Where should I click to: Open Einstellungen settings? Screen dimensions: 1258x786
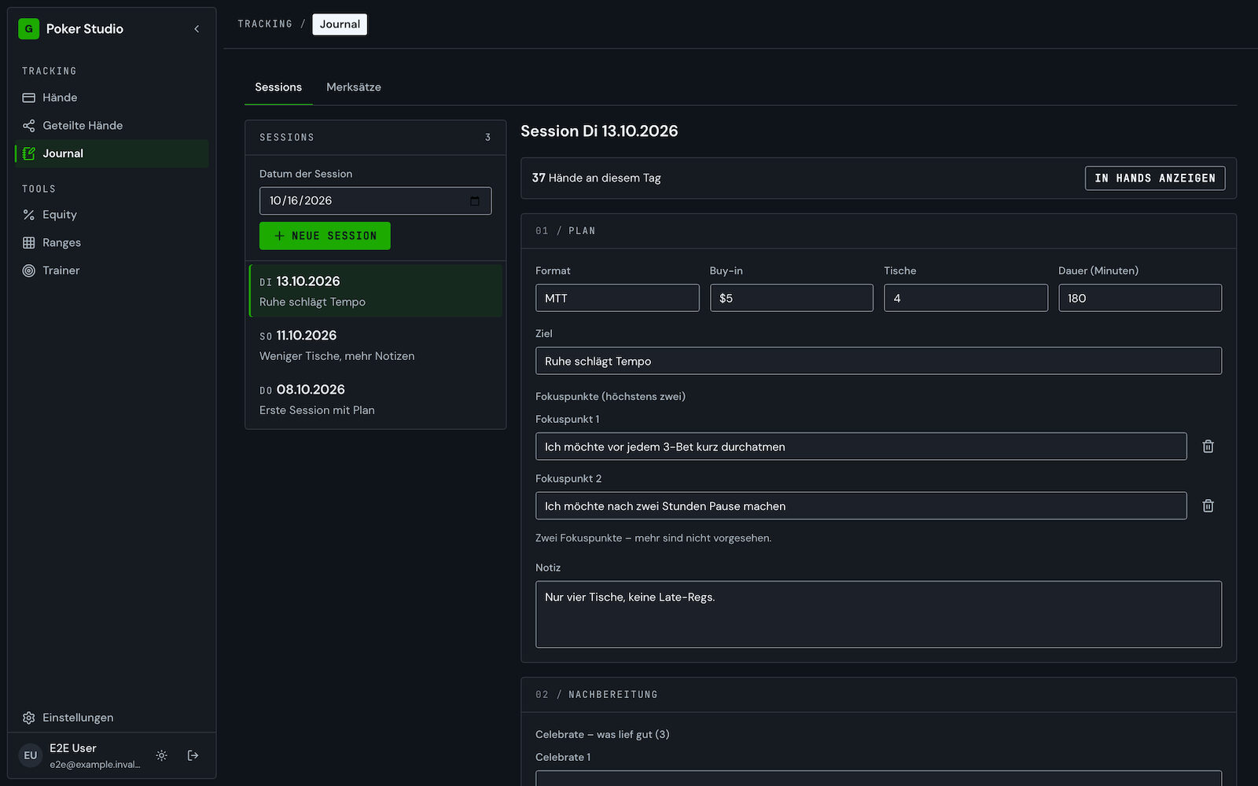click(112, 718)
